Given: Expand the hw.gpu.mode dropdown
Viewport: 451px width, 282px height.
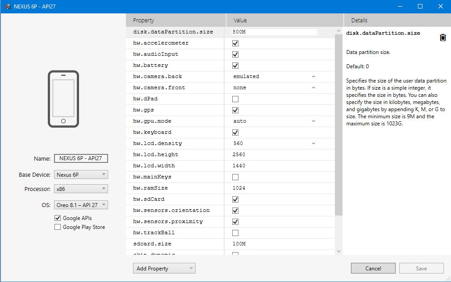Looking at the screenshot, I should point(274,121).
